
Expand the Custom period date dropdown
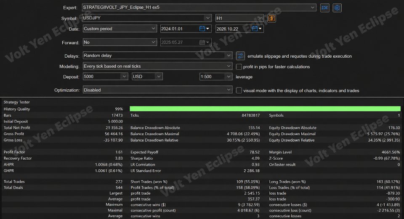153,29
